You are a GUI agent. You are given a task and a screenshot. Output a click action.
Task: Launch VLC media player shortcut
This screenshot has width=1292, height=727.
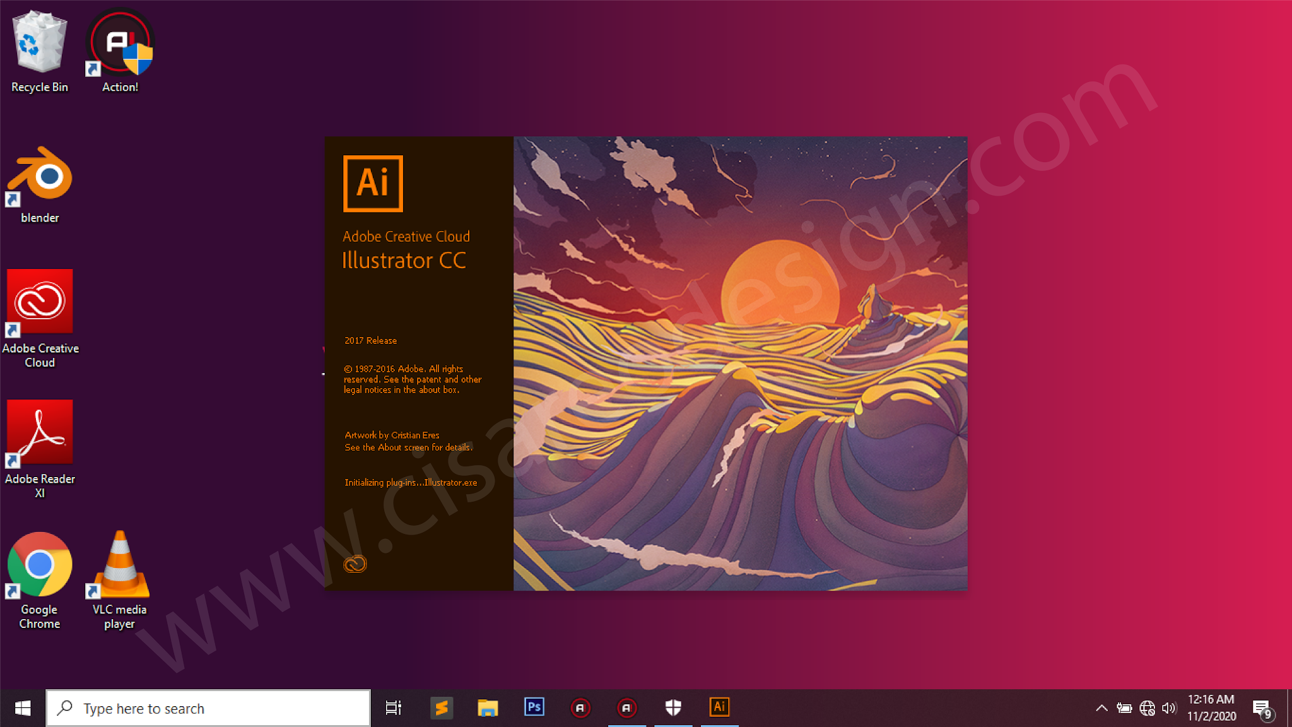click(x=120, y=565)
